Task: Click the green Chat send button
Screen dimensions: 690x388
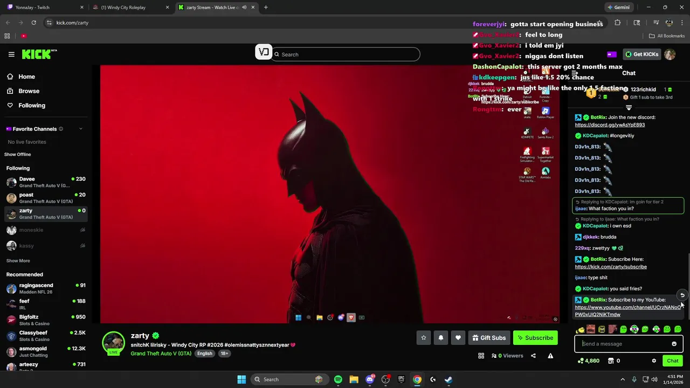Action: [673, 361]
